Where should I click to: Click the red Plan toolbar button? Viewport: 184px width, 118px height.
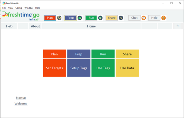pos(50,18)
